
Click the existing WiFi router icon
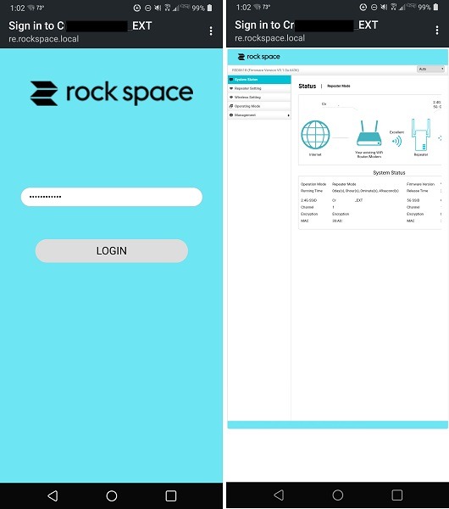click(369, 133)
